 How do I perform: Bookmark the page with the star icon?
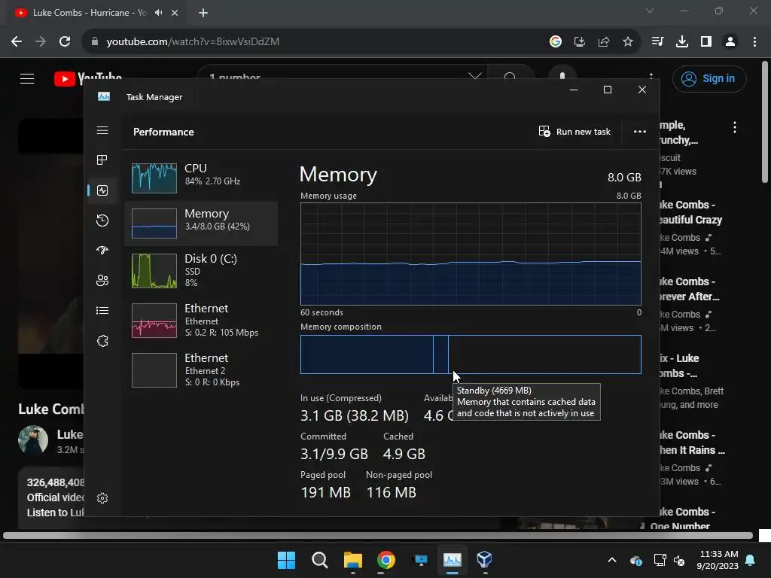click(x=628, y=42)
